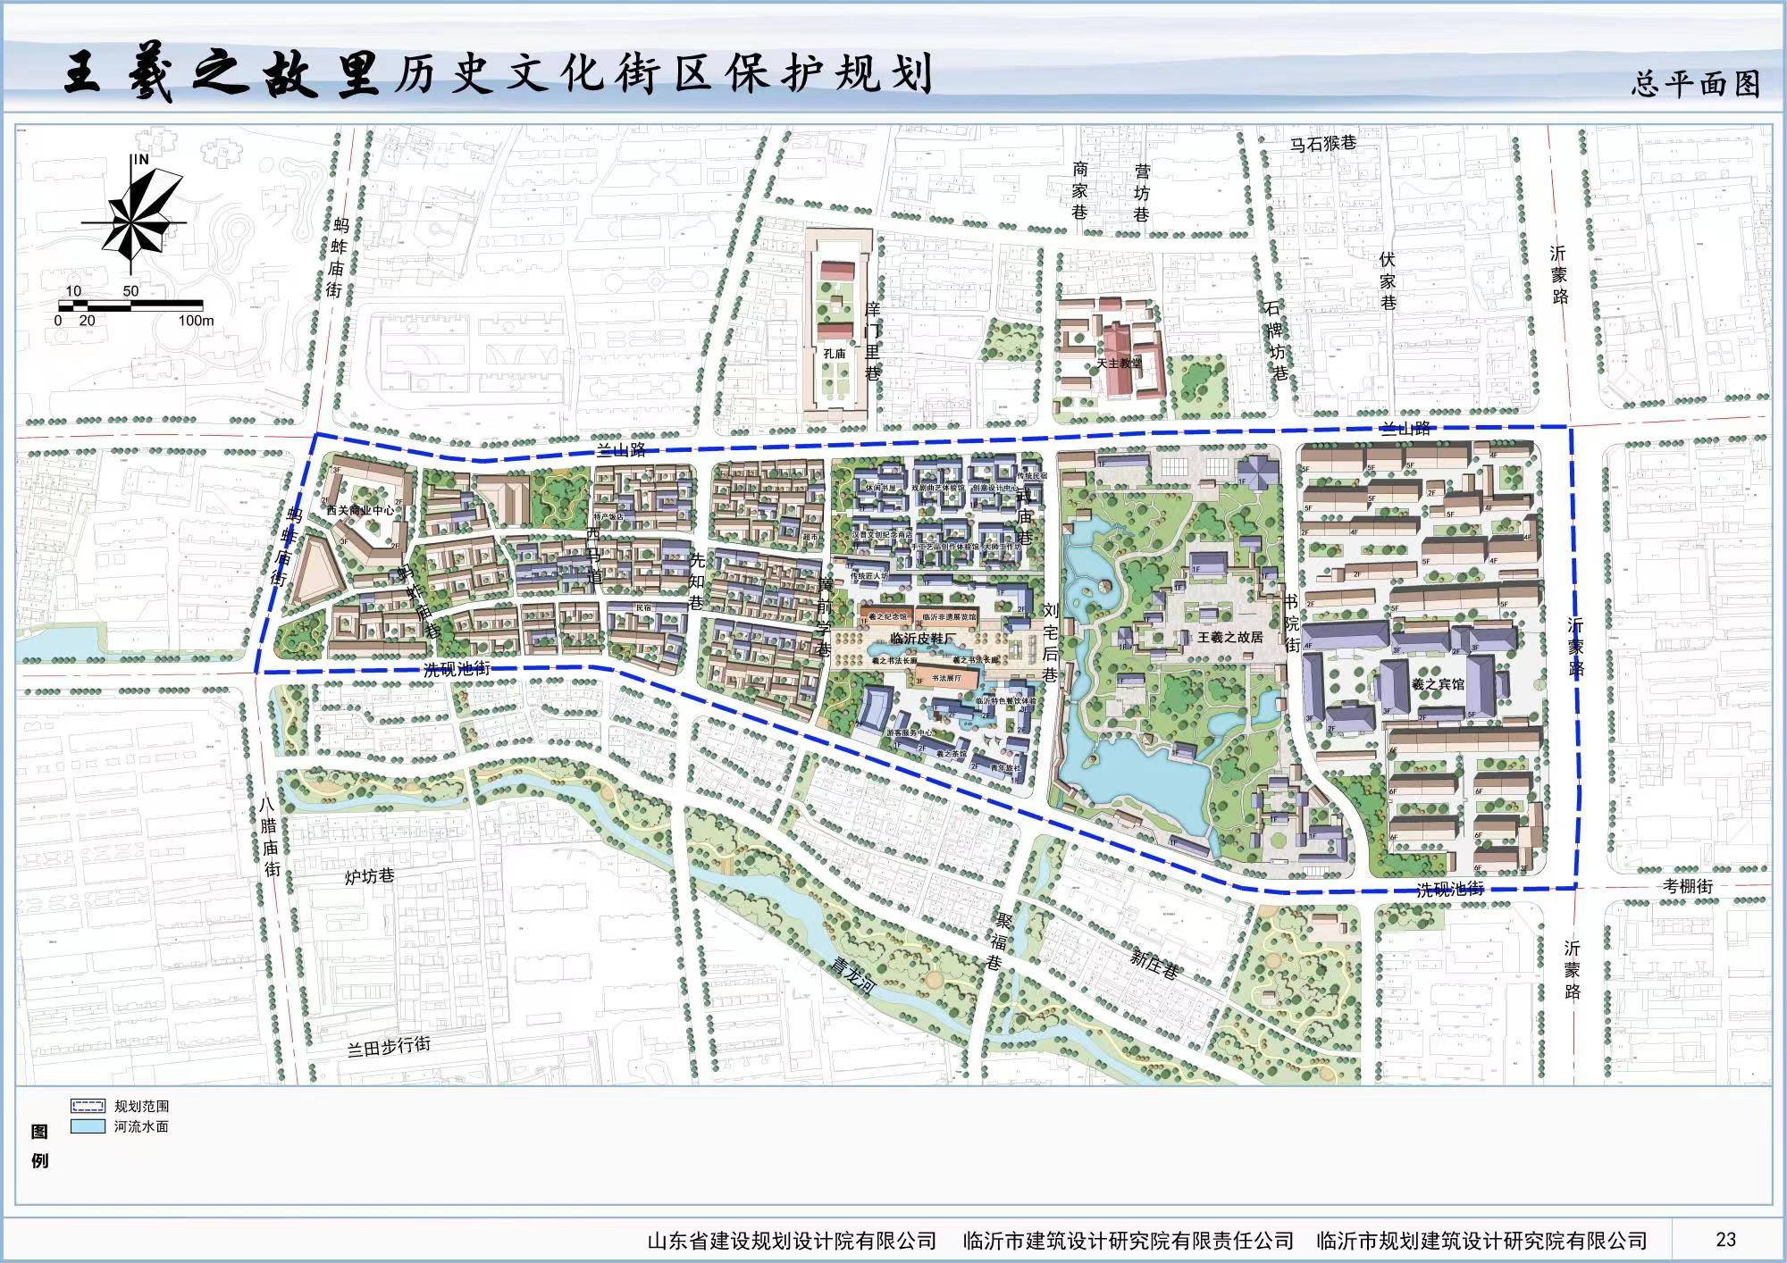Click the blue dashed 规划范围 legend symbol
This screenshot has width=1787, height=1263.
pyautogui.click(x=88, y=1106)
